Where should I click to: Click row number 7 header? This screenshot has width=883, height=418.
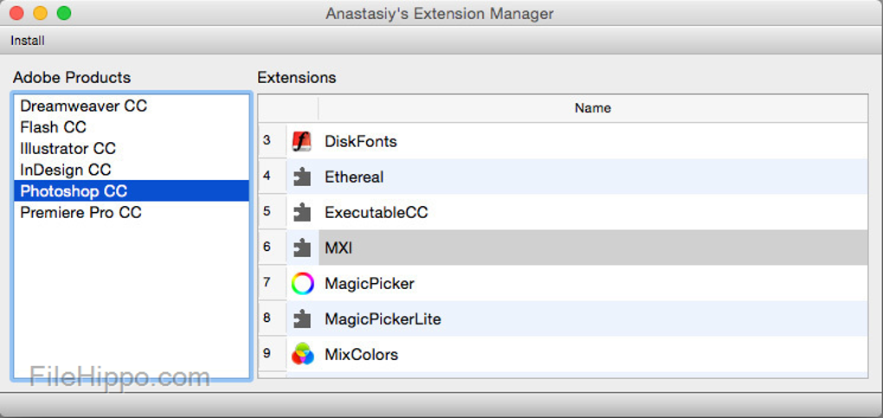click(x=273, y=283)
